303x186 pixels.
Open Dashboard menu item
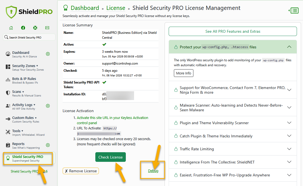(x=24, y=54)
